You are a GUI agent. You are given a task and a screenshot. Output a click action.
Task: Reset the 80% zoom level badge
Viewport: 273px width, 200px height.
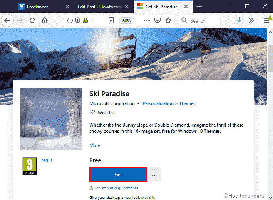point(126,21)
